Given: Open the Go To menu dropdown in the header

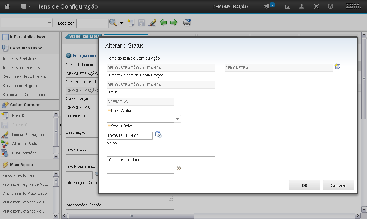Looking at the screenshot, I should click(x=26, y=6).
